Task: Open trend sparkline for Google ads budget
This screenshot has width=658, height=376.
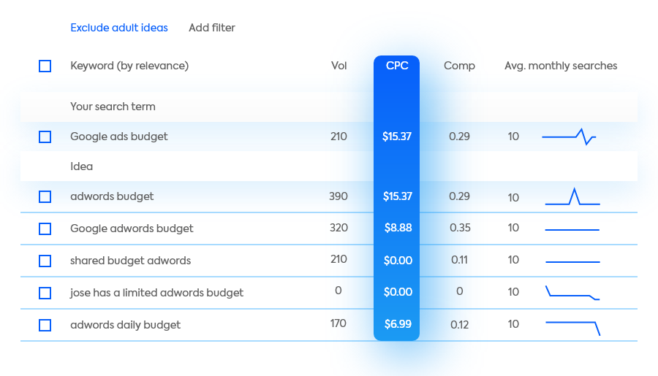Action: pos(569,137)
